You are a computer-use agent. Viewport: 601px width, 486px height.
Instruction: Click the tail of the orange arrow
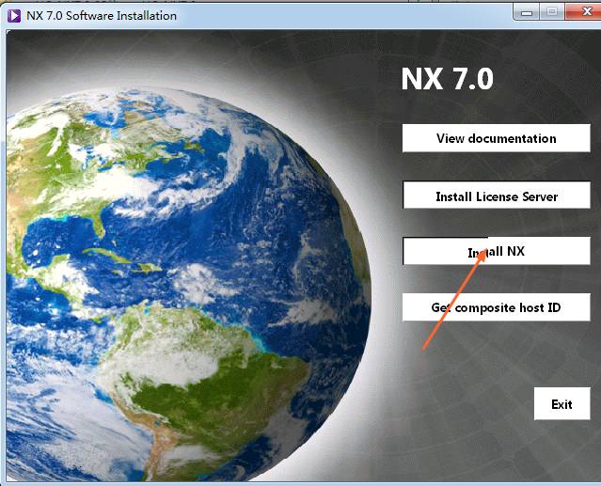[424, 347]
